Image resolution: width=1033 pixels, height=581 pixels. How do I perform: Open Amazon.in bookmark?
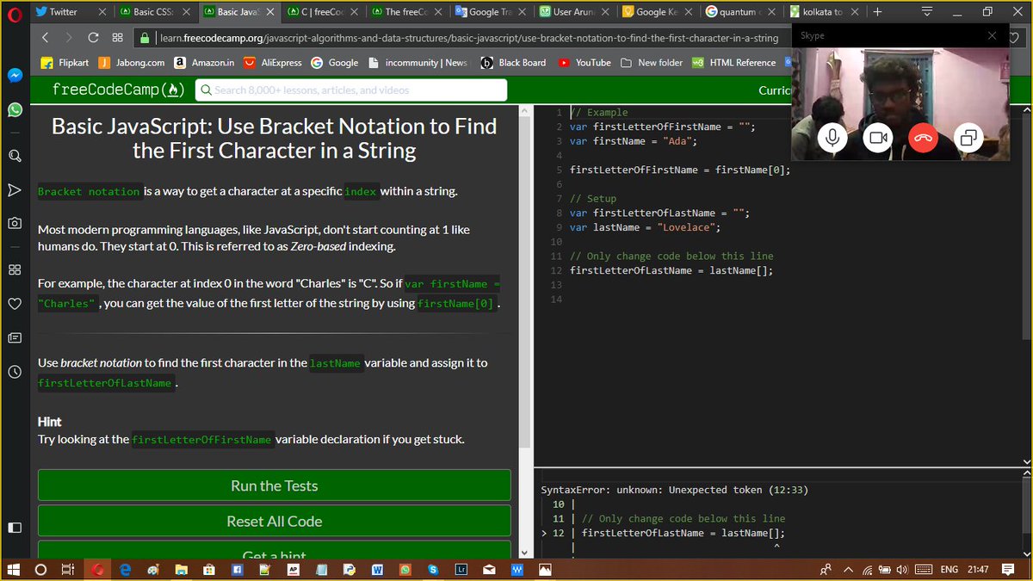click(204, 63)
